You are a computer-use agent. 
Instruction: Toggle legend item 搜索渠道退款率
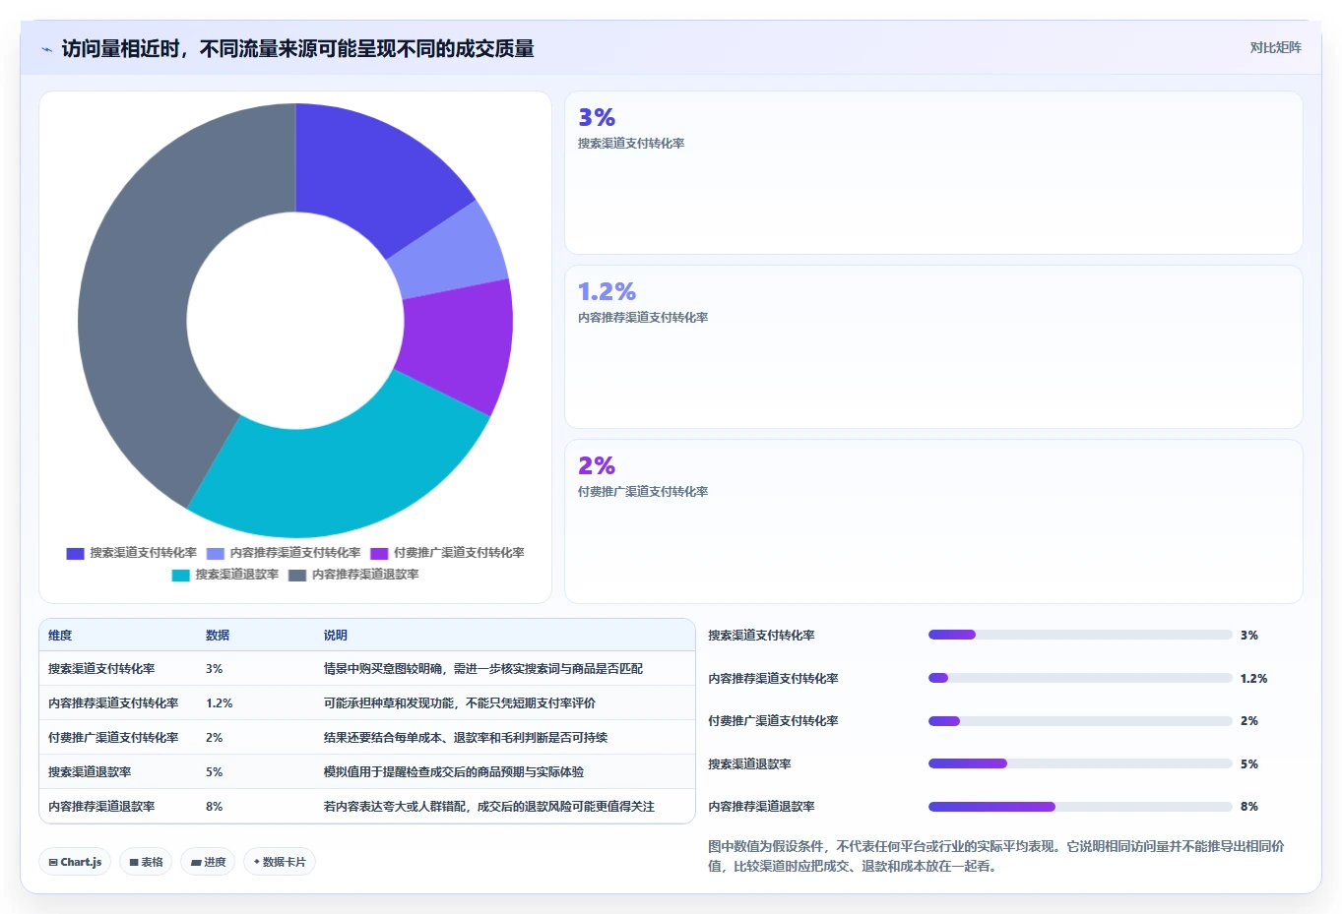pyautogui.click(x=225, y=575)
